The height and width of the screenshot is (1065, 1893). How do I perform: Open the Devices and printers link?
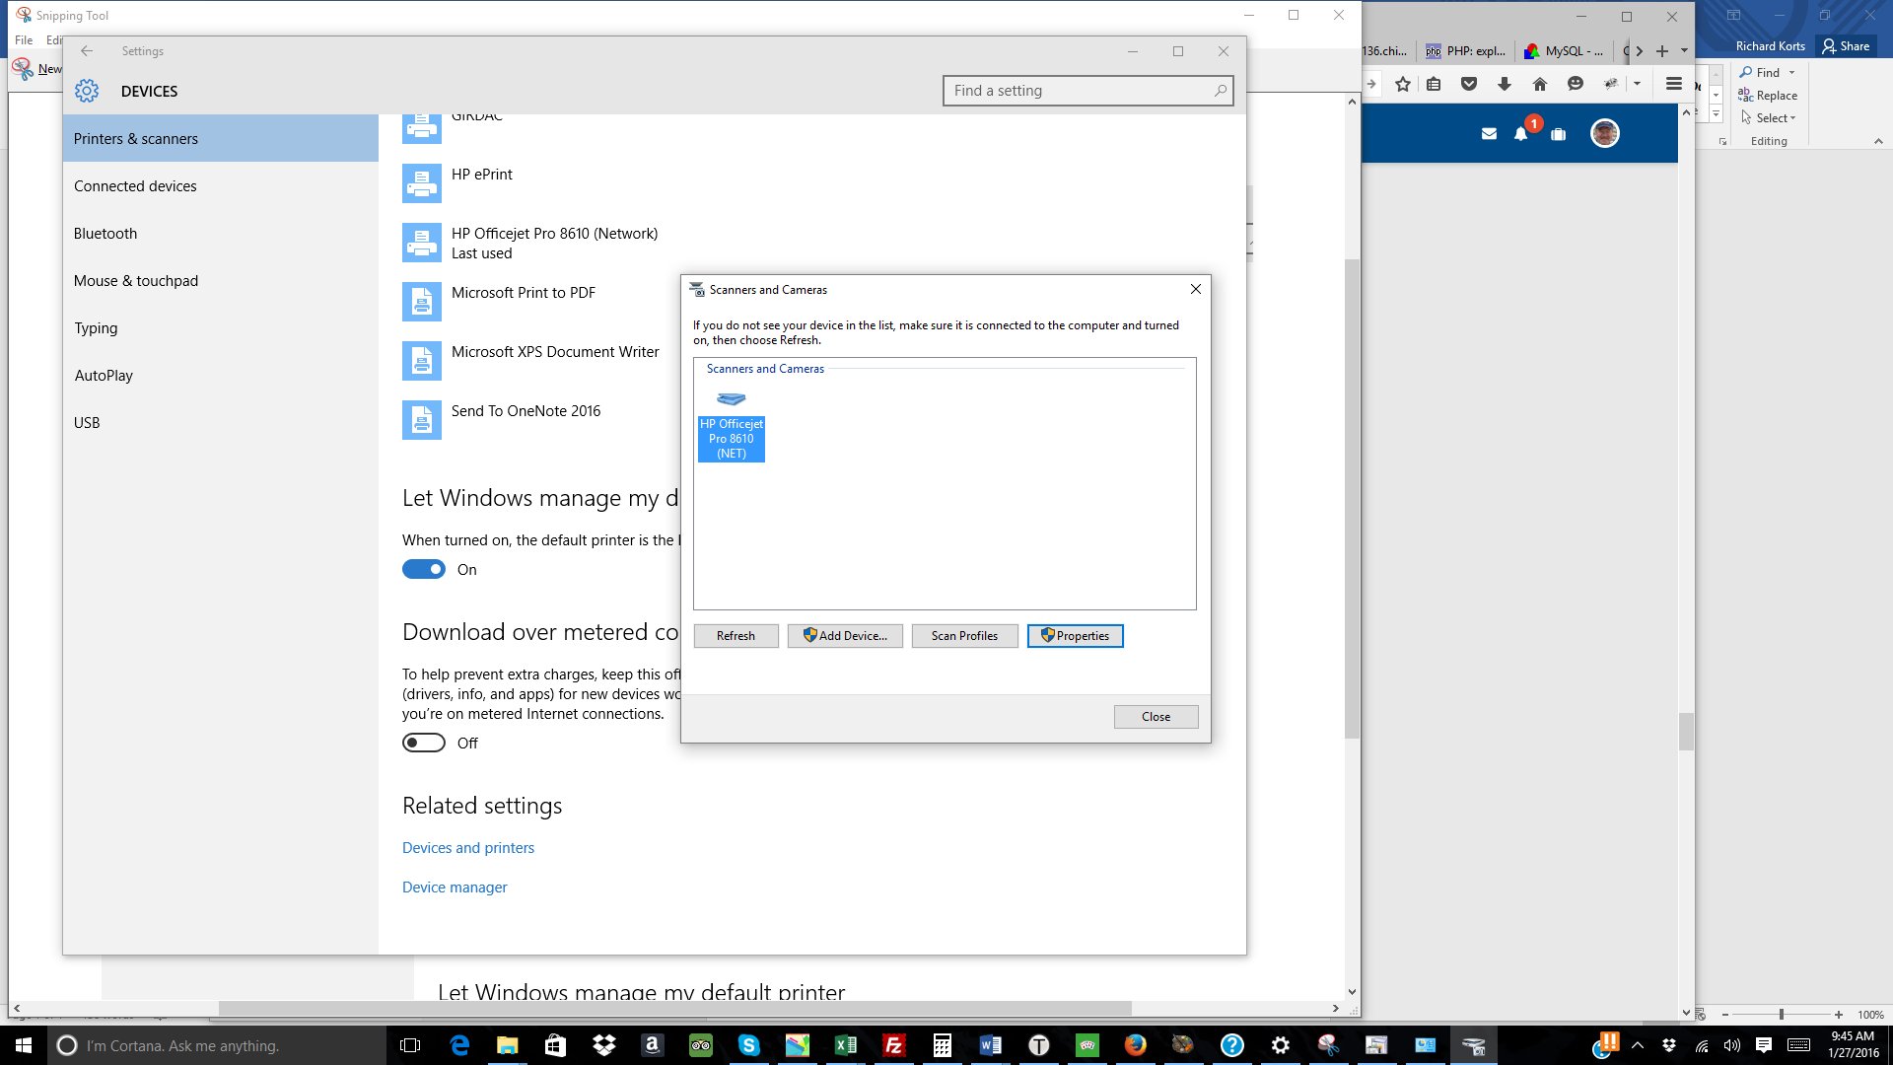click(468, 847)
